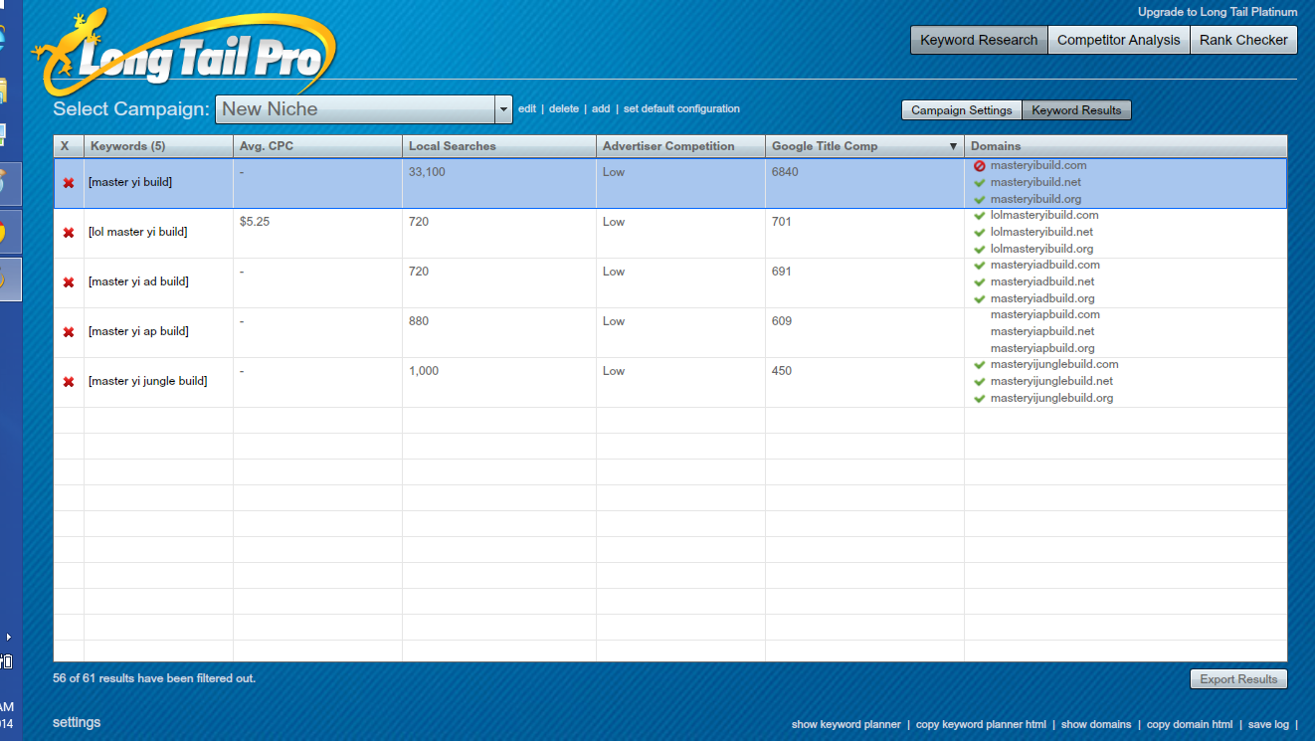This screenshot has width=1315, height=742.
Task: Select the [master yi jungle build] keyword text
Action: coord(147,382)
